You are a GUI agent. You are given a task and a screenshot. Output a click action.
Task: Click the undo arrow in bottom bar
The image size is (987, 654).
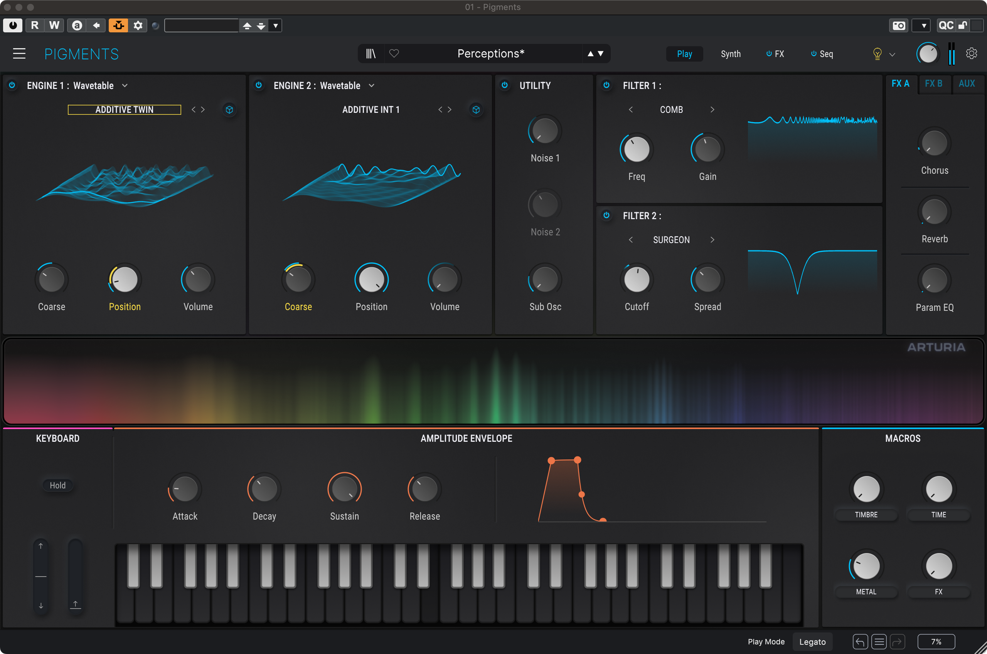860,642
